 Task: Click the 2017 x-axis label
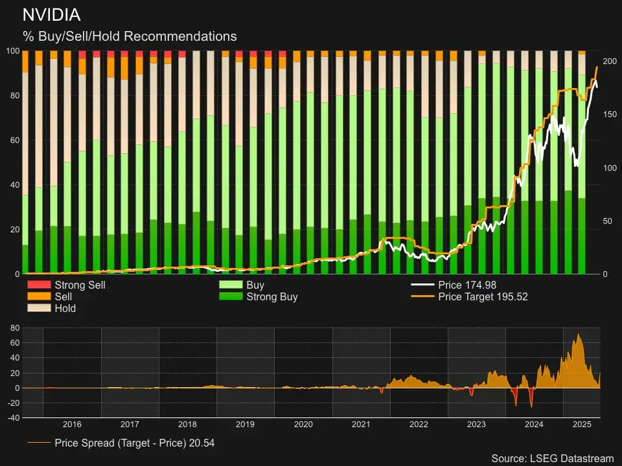130,425
